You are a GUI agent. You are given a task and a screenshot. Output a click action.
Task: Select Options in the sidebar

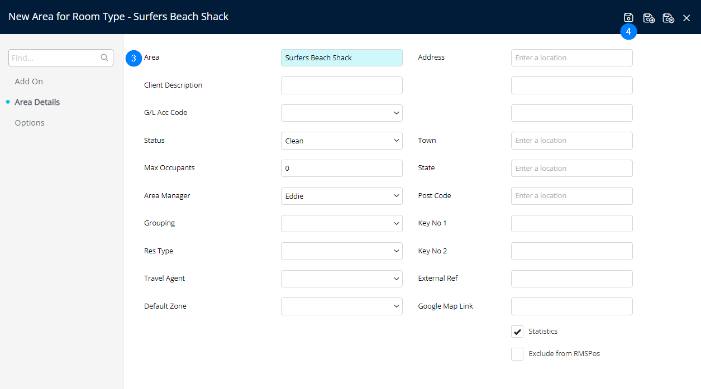[30, 123]
